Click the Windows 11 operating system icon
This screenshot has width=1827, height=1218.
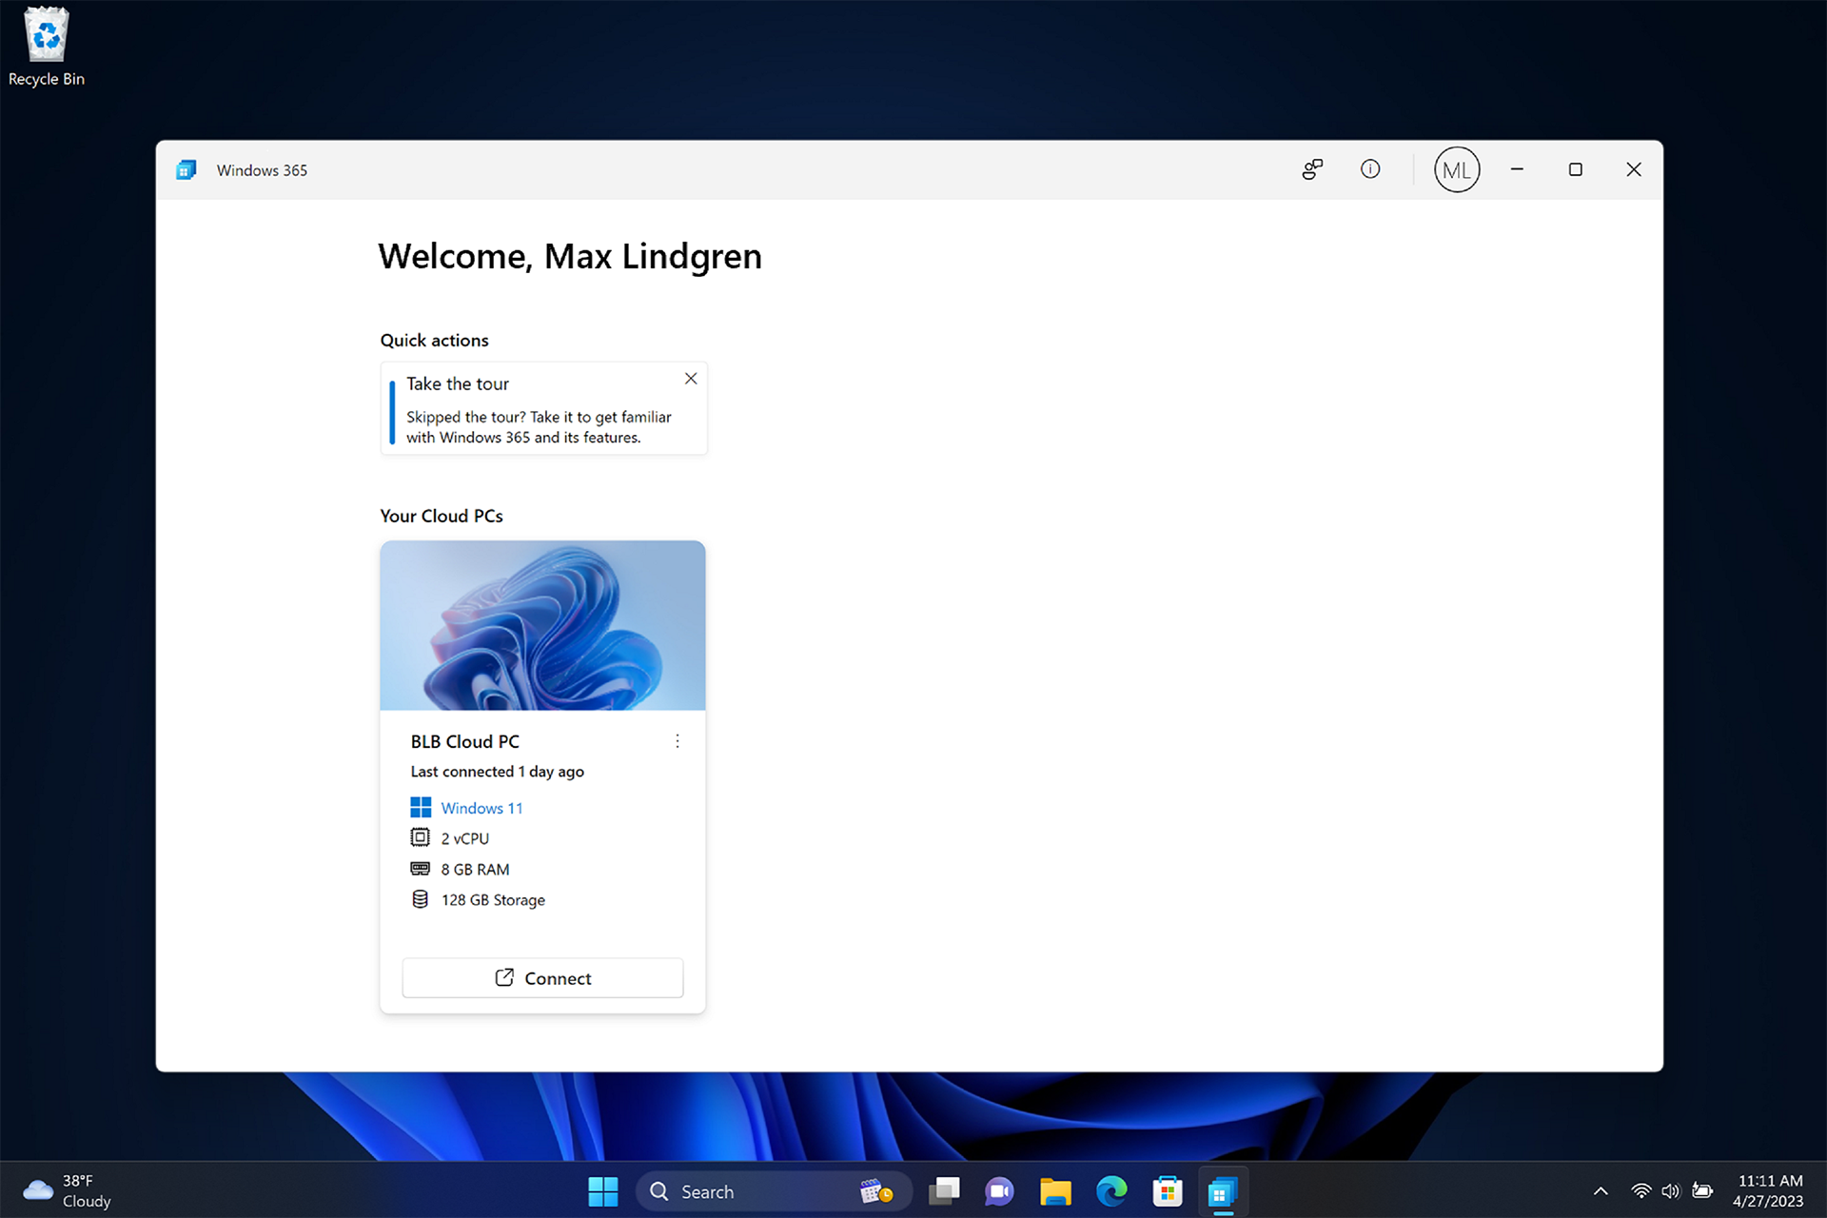pos(418,808)
